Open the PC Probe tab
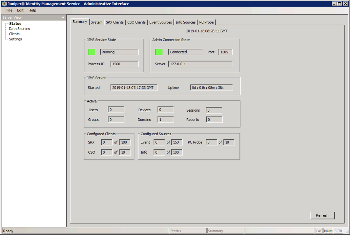 [x=206, y=22]
